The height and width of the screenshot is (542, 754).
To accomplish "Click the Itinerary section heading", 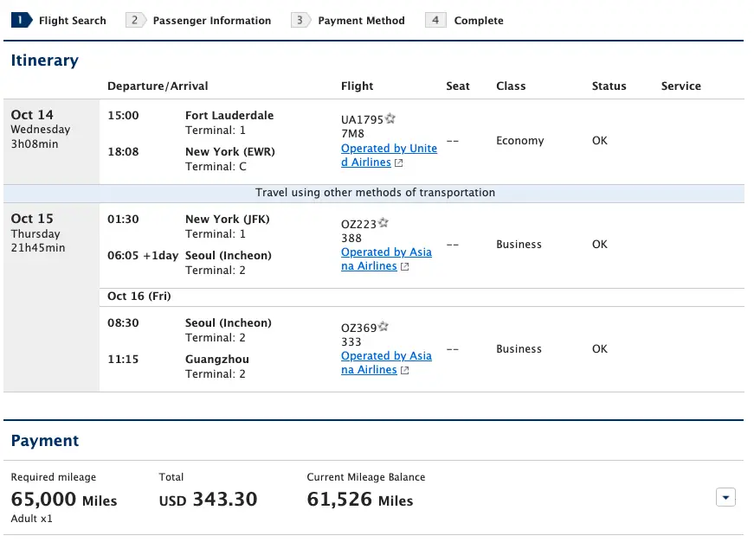I will click(44, 61).
